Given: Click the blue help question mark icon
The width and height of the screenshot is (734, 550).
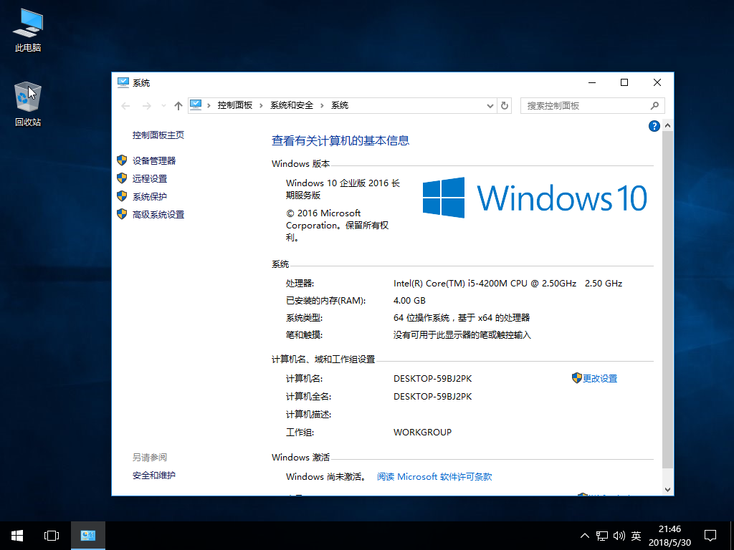Looking at the screenshot, I should click(654, 126).
